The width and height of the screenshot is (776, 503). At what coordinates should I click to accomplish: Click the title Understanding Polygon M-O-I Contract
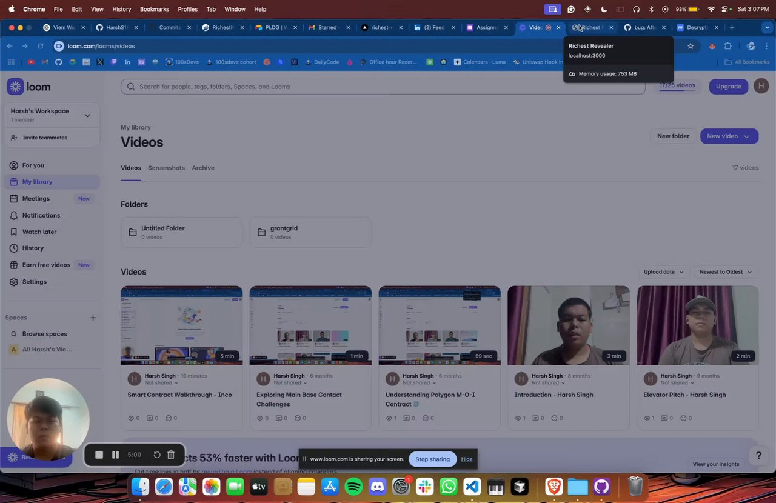click(x=430, y=399)
